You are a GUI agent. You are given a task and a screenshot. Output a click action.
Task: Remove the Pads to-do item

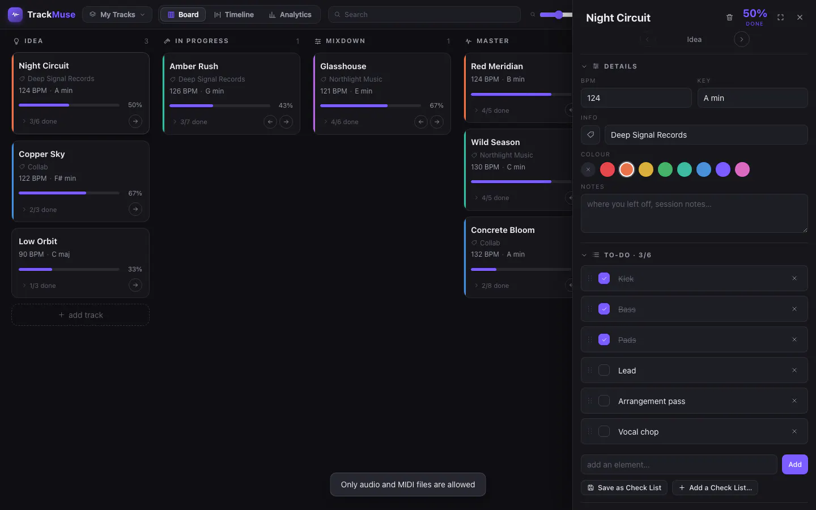point(794,339)
